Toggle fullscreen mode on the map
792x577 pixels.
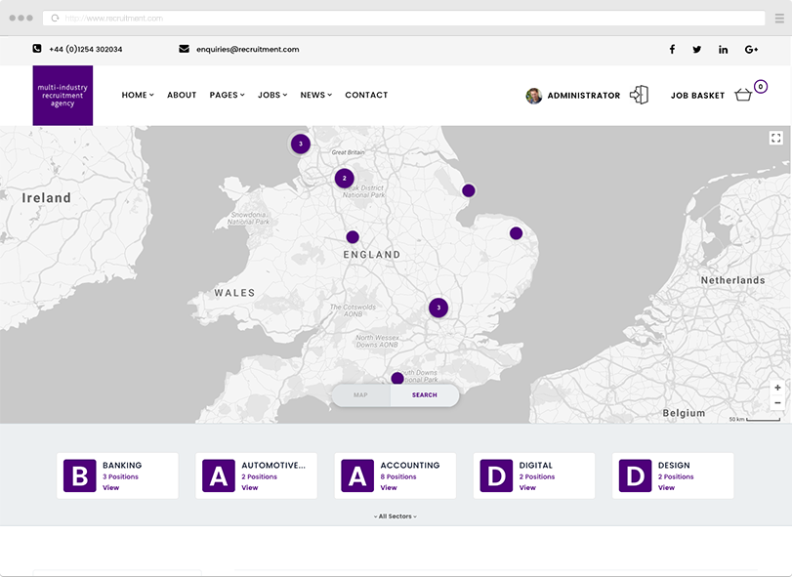click(x=776, y=138)
